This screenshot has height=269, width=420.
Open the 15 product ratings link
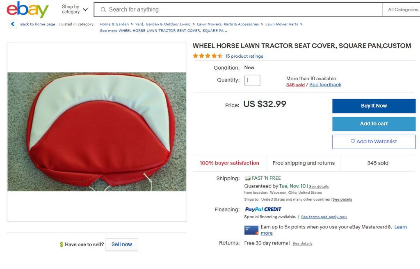point(244,56)
